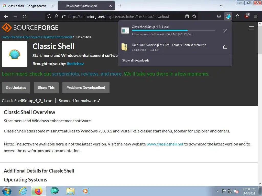Click the download progress bar
The image size is (262, 196).
click(173, 31)
